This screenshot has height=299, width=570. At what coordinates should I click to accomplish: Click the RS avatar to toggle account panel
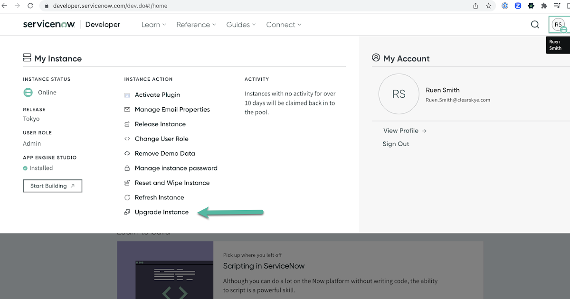[x=558, y=24]
